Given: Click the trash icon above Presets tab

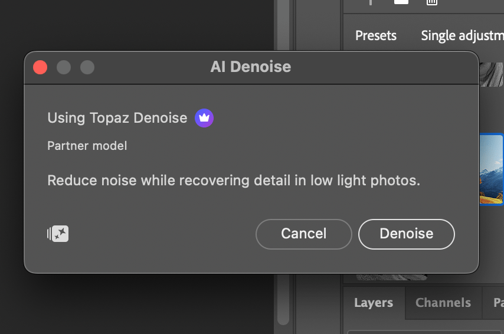Looking at the screenshot, I should point(432,2).
